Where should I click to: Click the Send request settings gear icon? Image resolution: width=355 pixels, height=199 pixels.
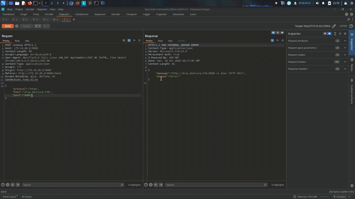[17, 26]
